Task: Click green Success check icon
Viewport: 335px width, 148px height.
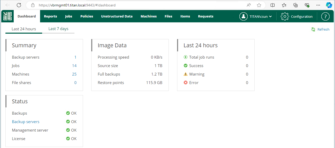Action: click(x=186, y=66)
